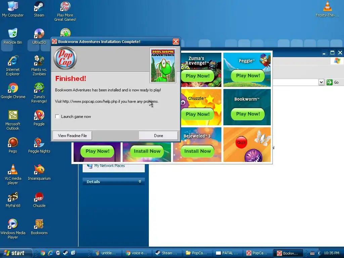Expand hidden system tray icons arrow
This screenshot has height=258, width=344.
[319, 253]
